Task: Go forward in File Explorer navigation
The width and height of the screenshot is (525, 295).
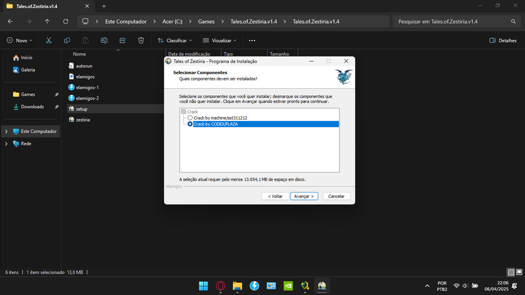Action: click(29, 22)
